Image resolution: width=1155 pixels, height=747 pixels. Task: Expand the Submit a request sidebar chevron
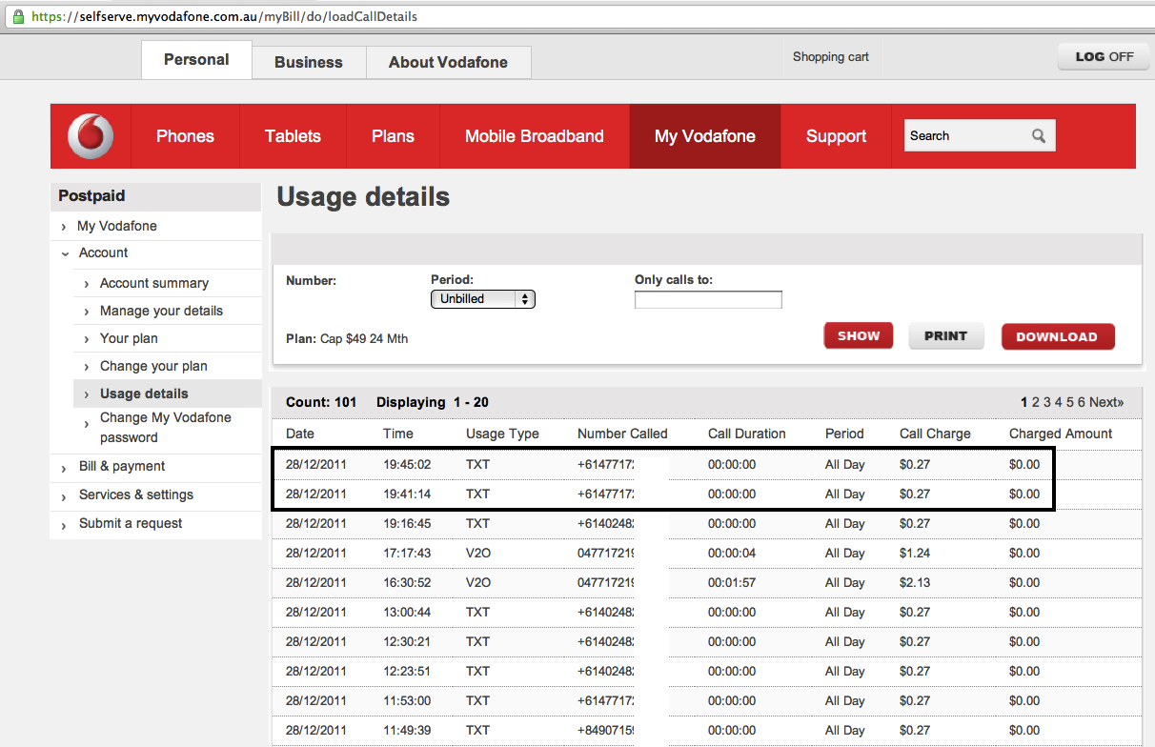pos(64,524)
